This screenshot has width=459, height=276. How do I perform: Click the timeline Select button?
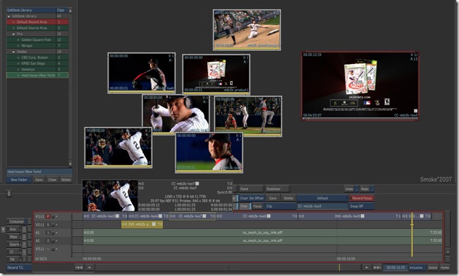click(x=432, y=267)
